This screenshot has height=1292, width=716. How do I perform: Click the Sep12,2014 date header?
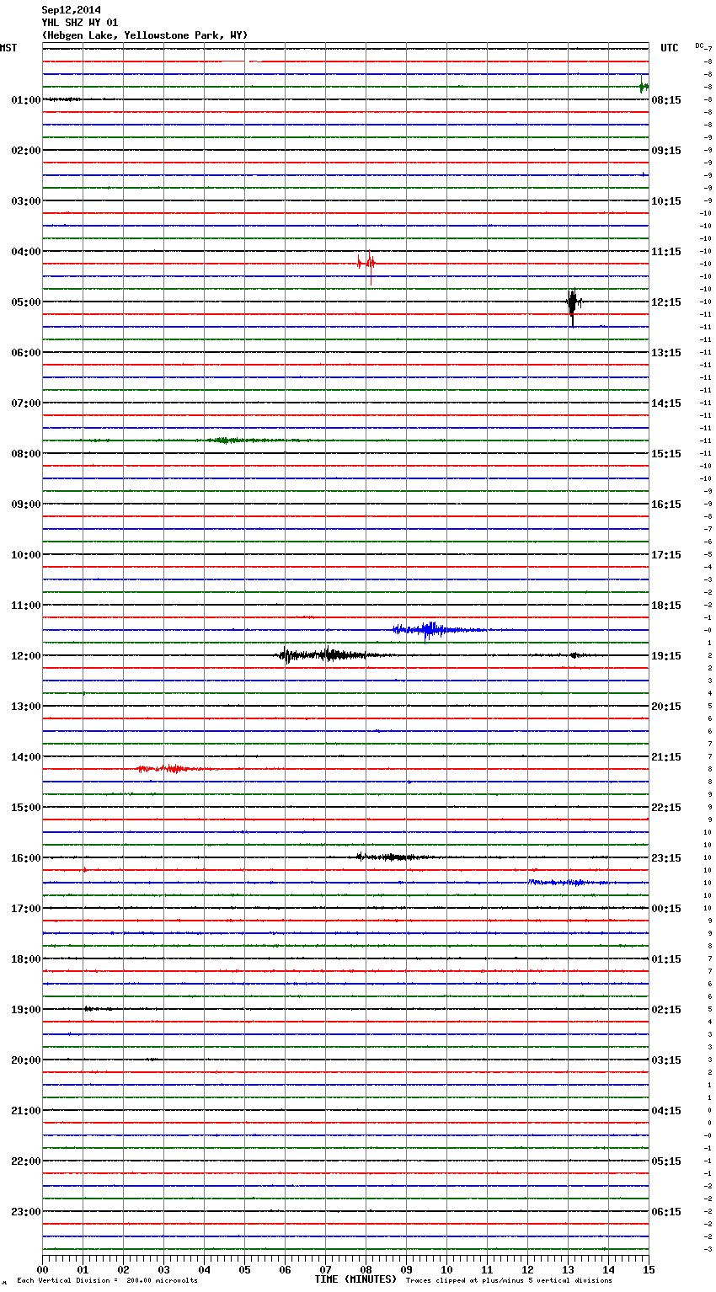(71, 10)
